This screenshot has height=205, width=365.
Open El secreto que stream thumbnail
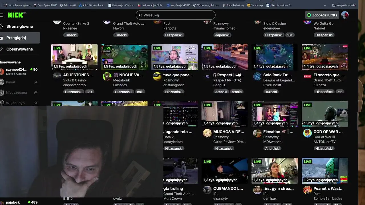click(325, 57)
